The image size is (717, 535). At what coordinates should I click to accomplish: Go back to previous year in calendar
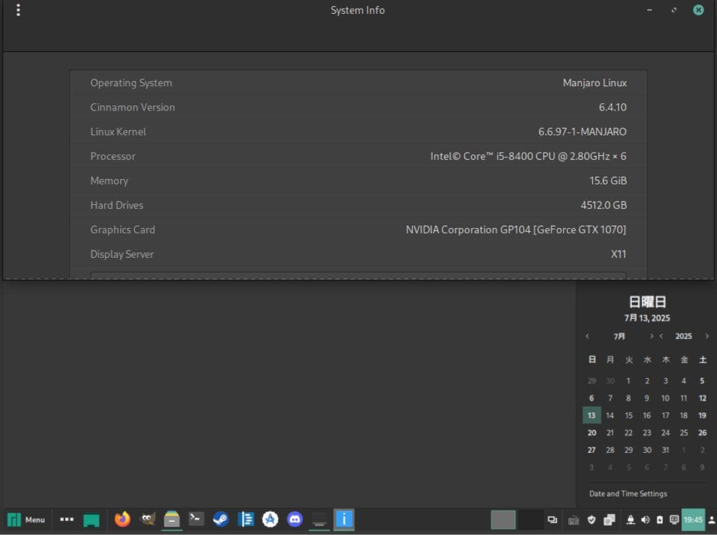tap(661, 336)
